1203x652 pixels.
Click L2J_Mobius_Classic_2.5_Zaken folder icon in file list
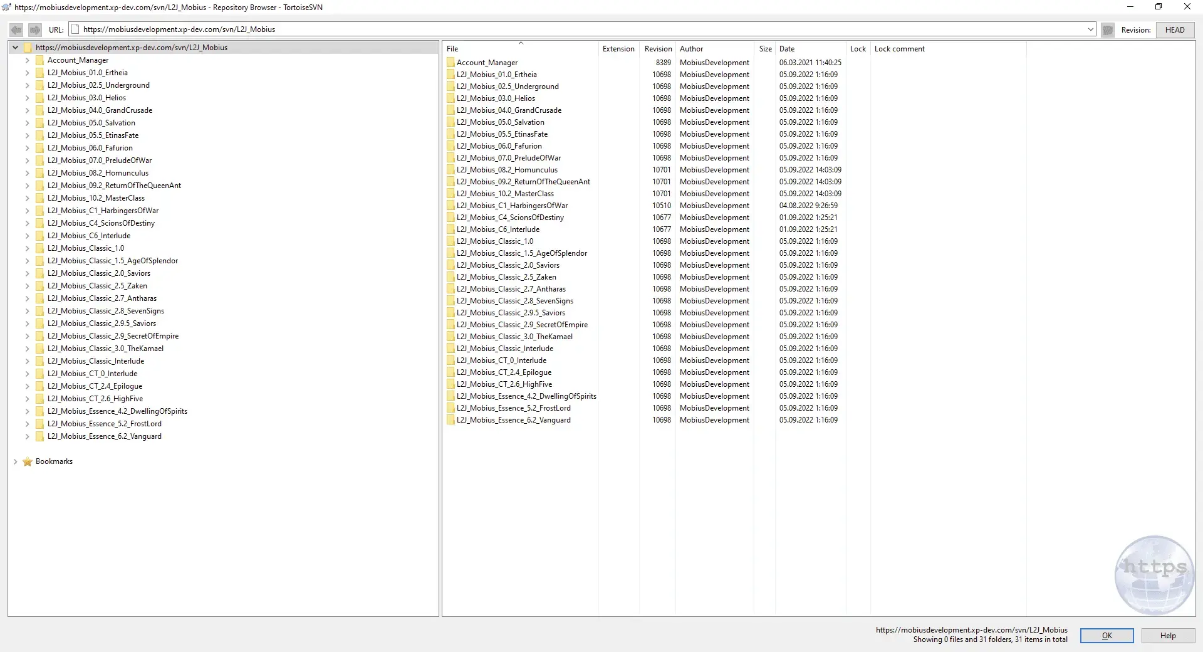coord(450,277)
